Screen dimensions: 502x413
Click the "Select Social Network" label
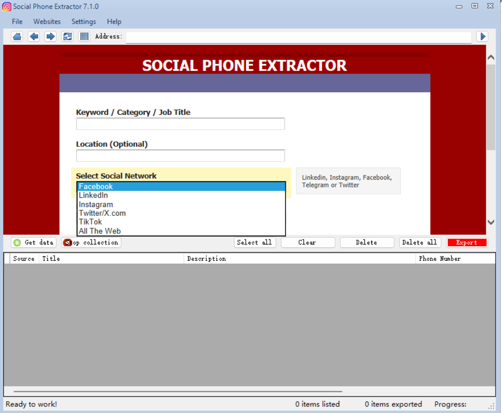click(x=116, y=176)
